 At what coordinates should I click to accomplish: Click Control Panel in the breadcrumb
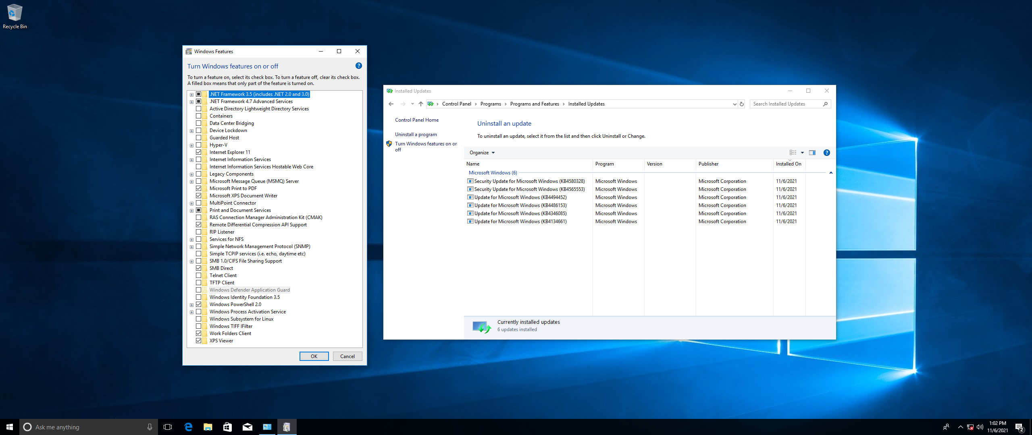(x=456, y=104)
